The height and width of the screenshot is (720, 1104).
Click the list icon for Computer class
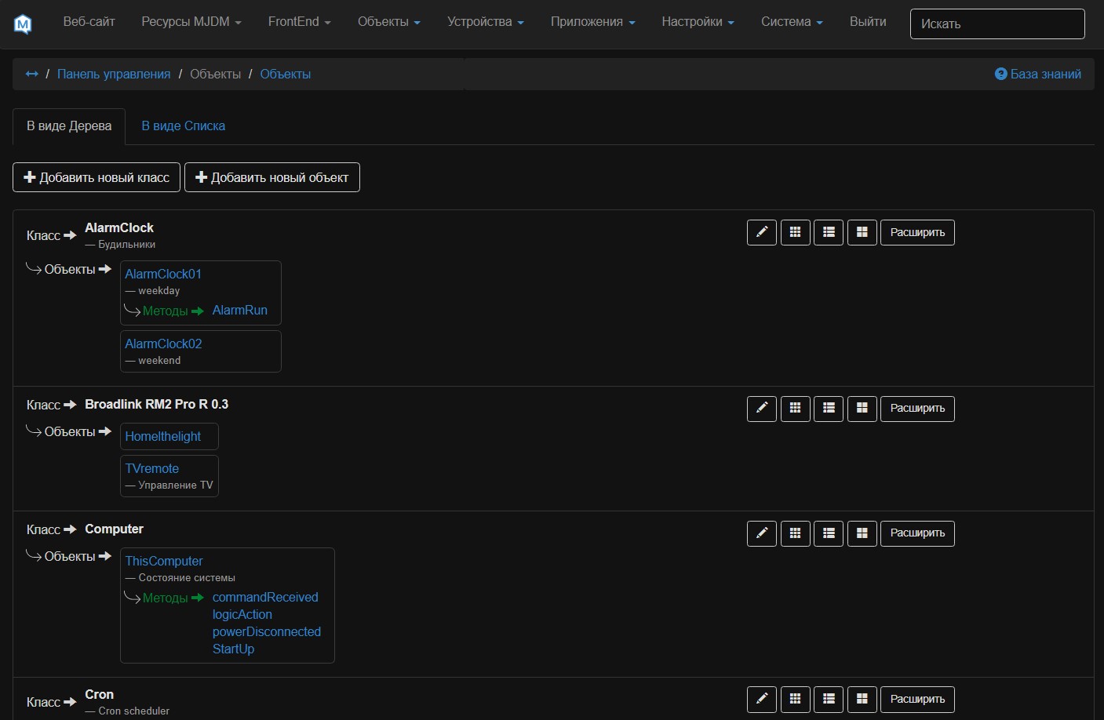click(x=829, y=533)
